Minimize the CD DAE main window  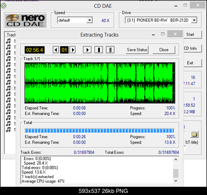coord(176,6)
